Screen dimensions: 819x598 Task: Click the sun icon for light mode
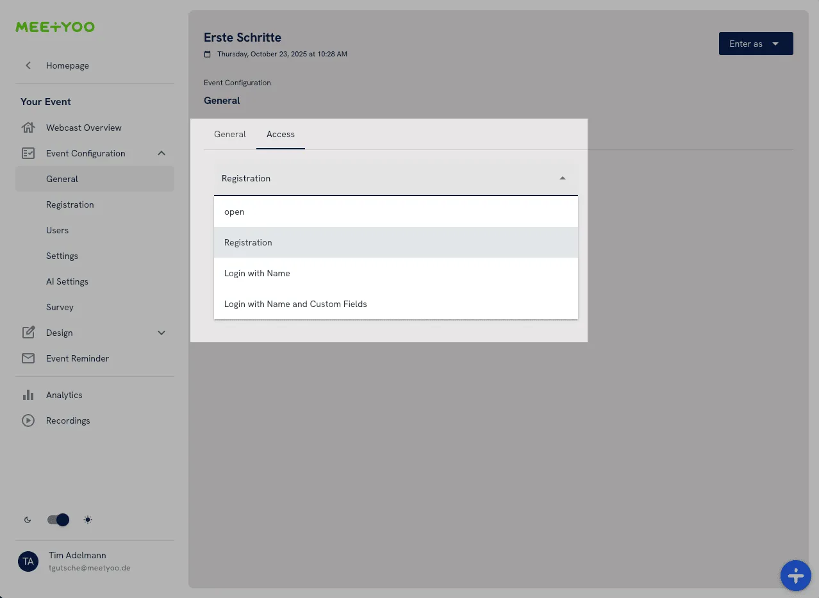point(87,520)
